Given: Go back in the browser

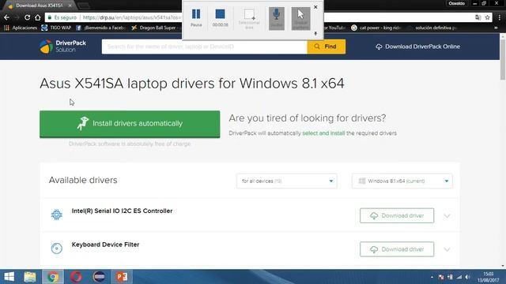Looking at the screenshot, I should point(7,17).
